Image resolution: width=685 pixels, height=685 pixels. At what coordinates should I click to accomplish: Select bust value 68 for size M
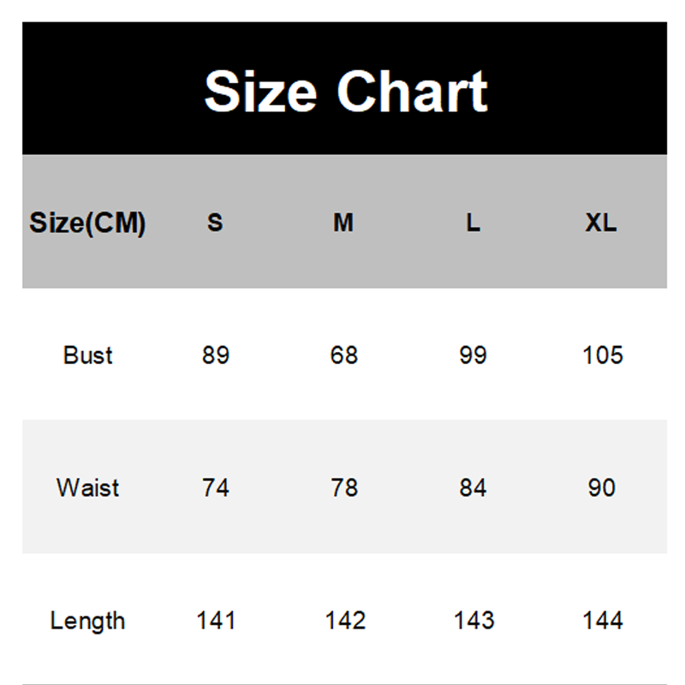[343, 355]
